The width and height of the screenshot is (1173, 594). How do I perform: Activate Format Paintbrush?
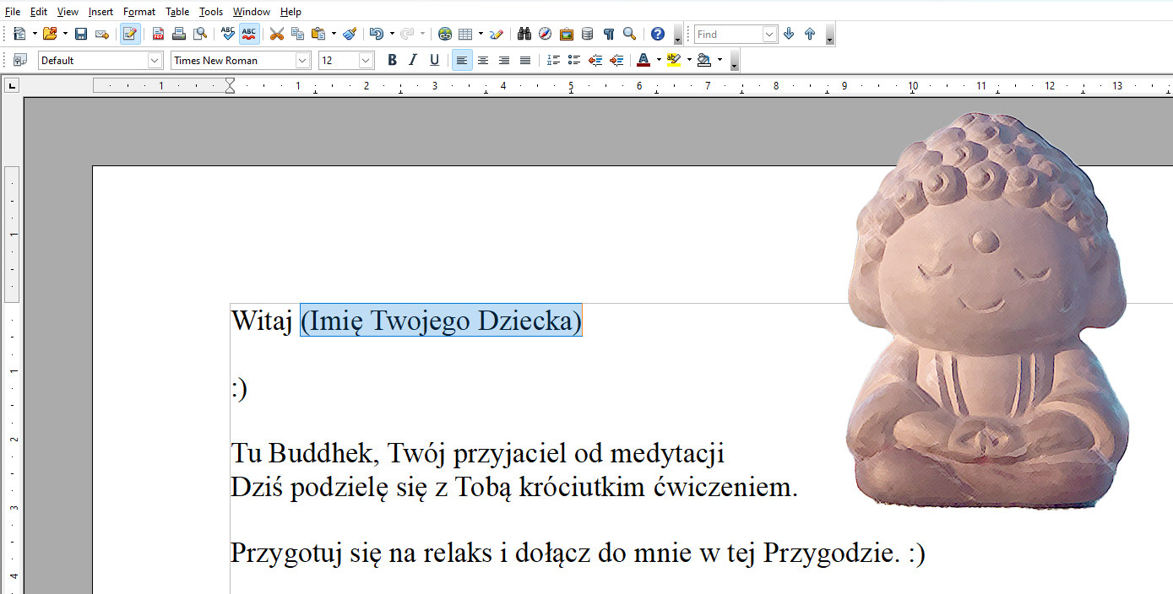(x=350, y=34)
